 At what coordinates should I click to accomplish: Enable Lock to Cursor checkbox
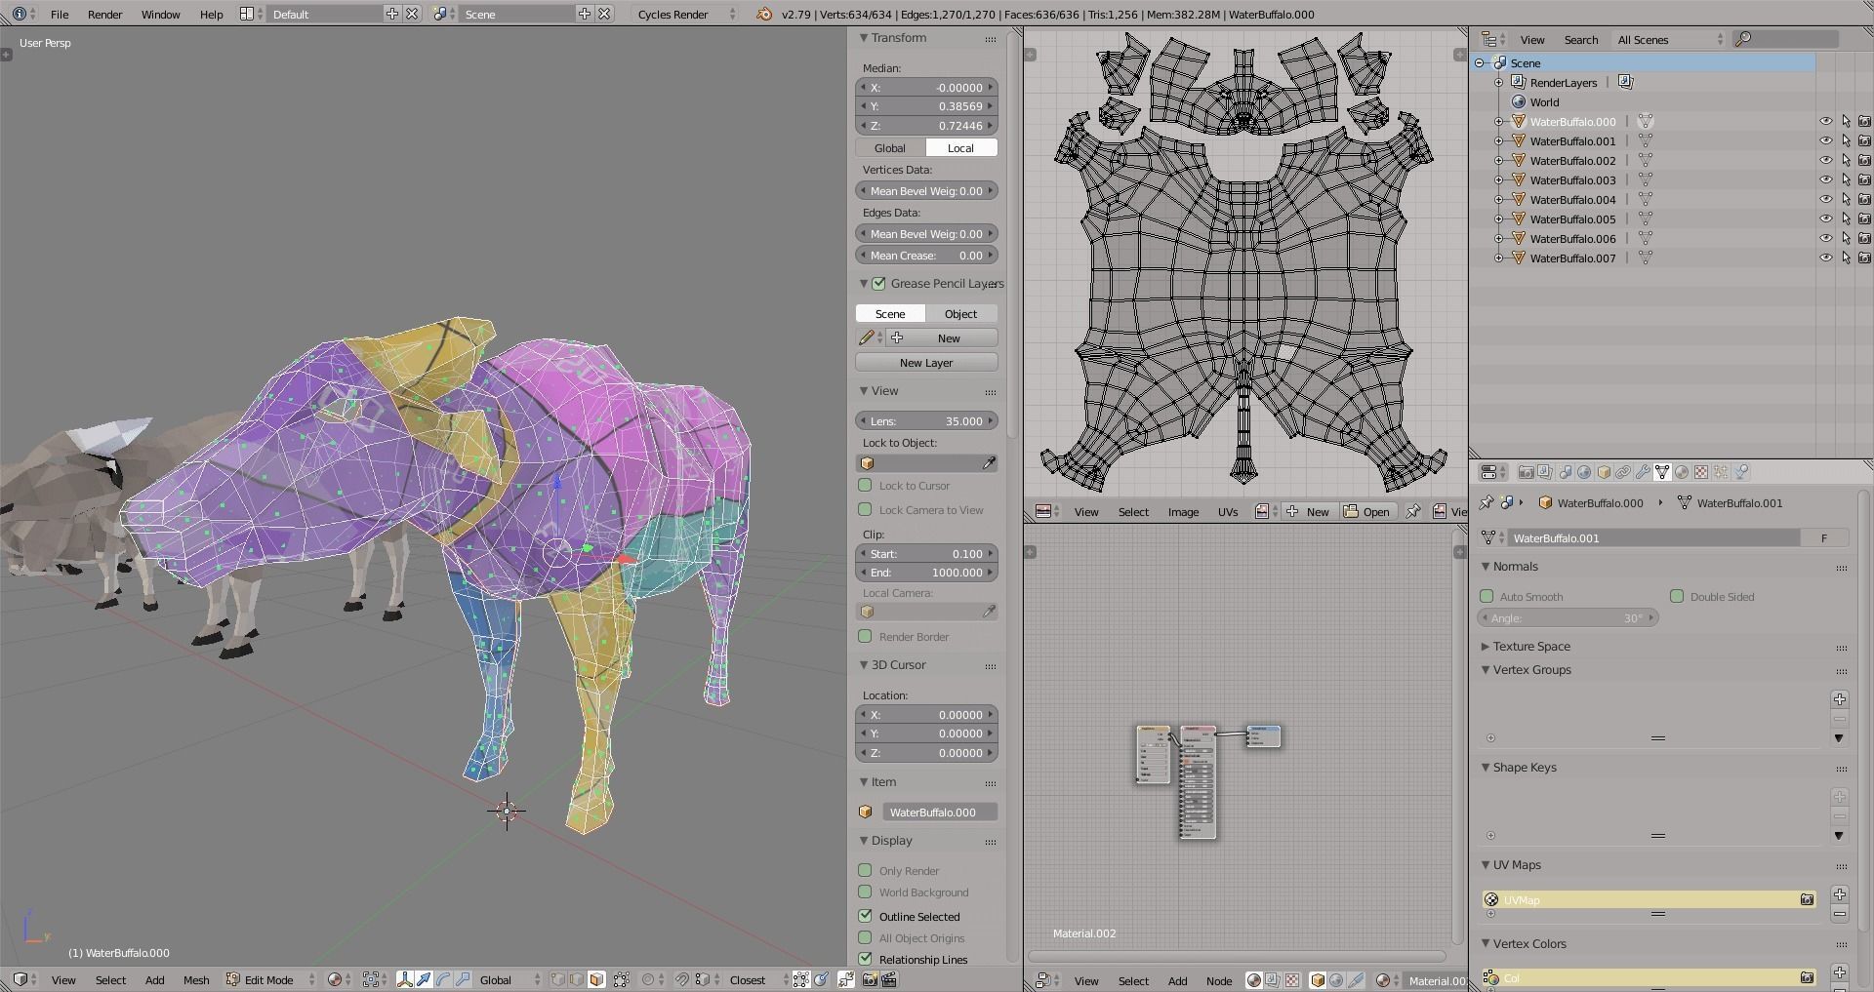tap(865, 485)
